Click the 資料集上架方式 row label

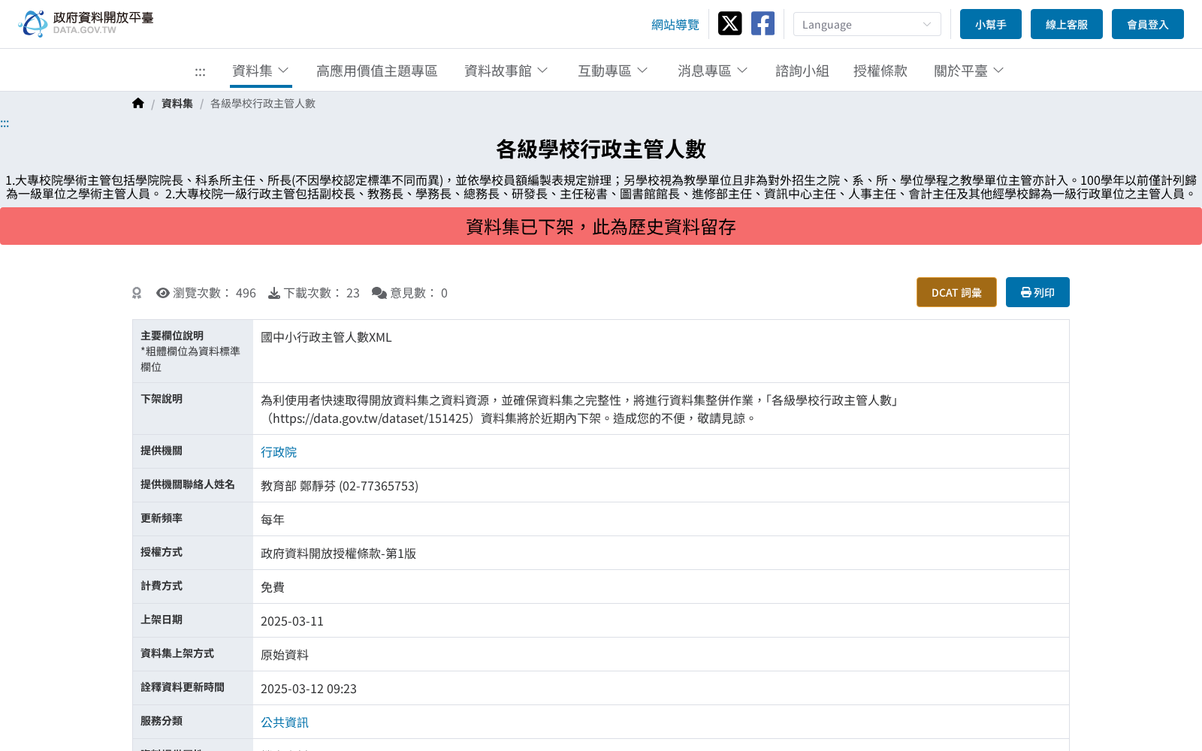click(x=177, y=653)
